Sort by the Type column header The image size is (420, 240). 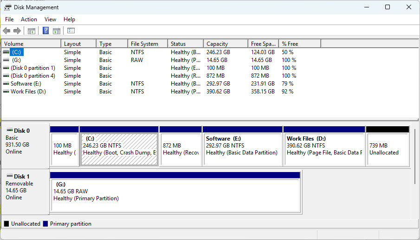(112, 44)
